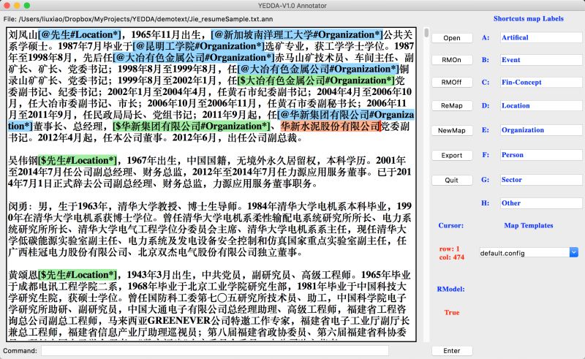Quit the annotator with Quit button

tap(452, 180)
